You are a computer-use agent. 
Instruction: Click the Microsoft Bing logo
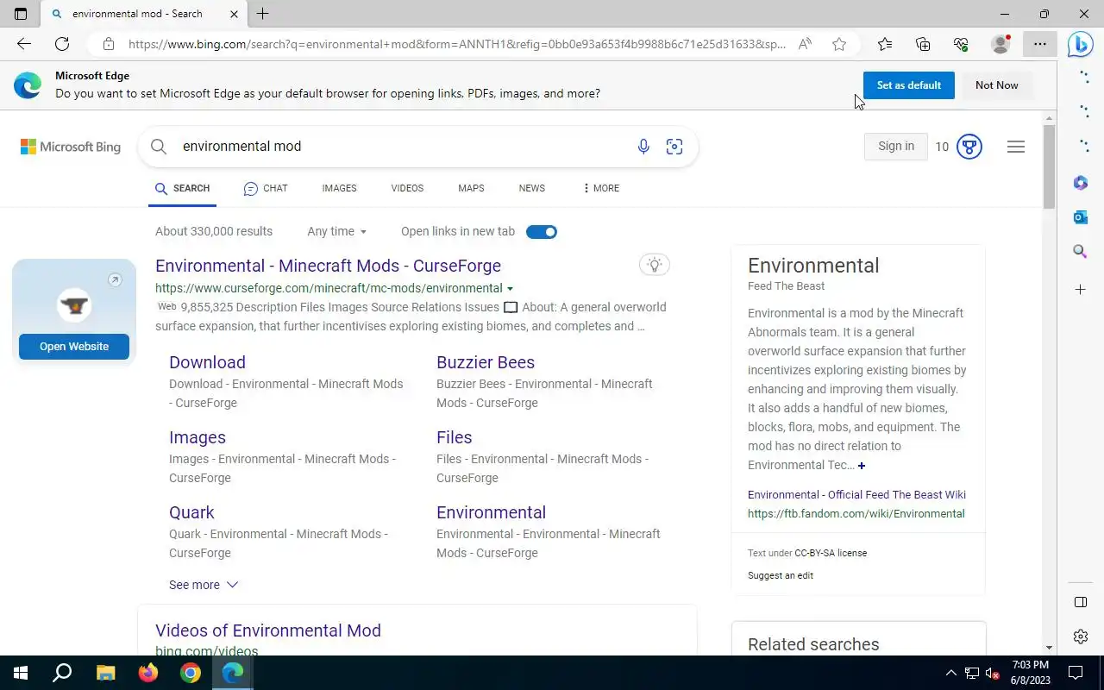[71, 147]
